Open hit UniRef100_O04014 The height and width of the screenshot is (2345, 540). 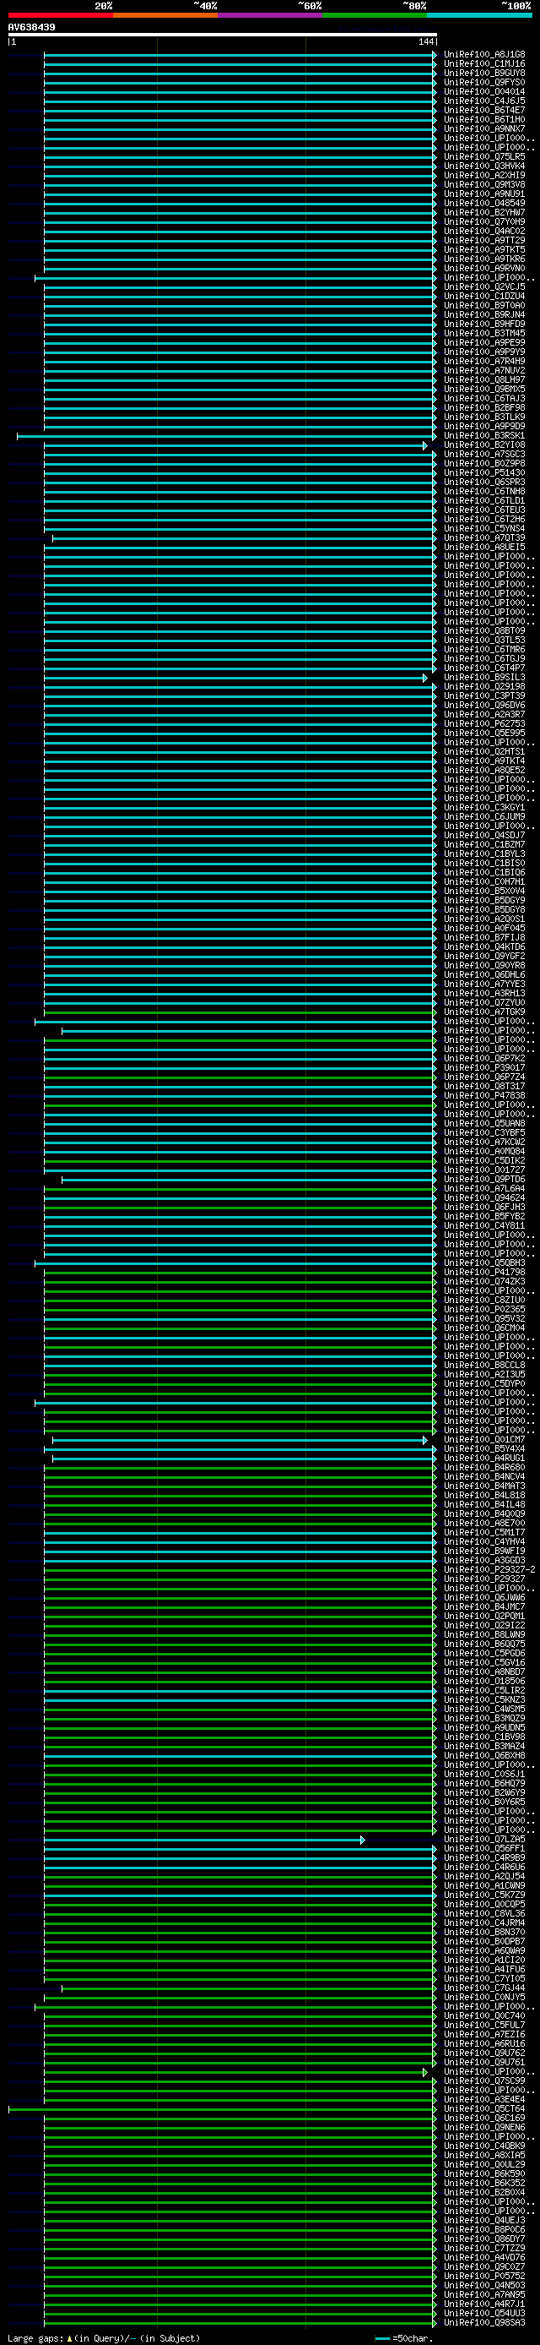coord(484,92)
